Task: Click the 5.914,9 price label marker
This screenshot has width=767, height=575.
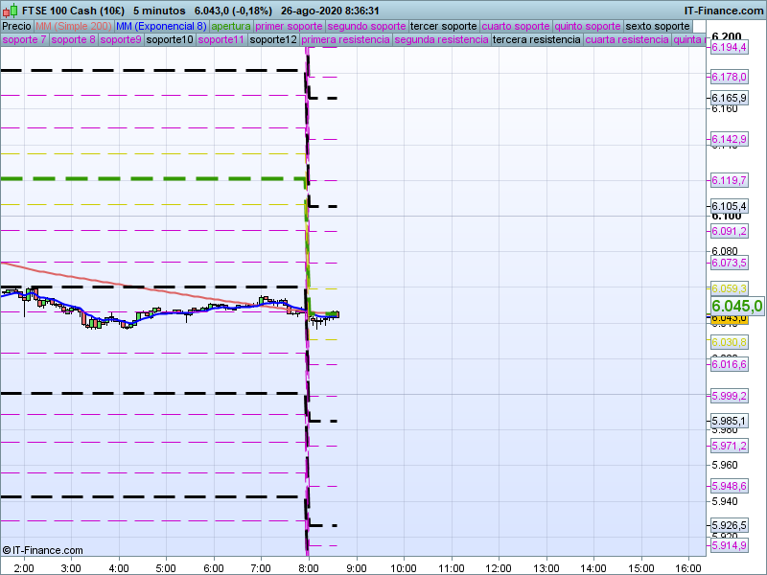Action: point(729,545)
